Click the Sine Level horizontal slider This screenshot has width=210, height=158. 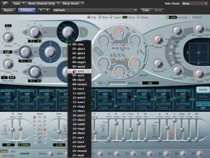117,83
